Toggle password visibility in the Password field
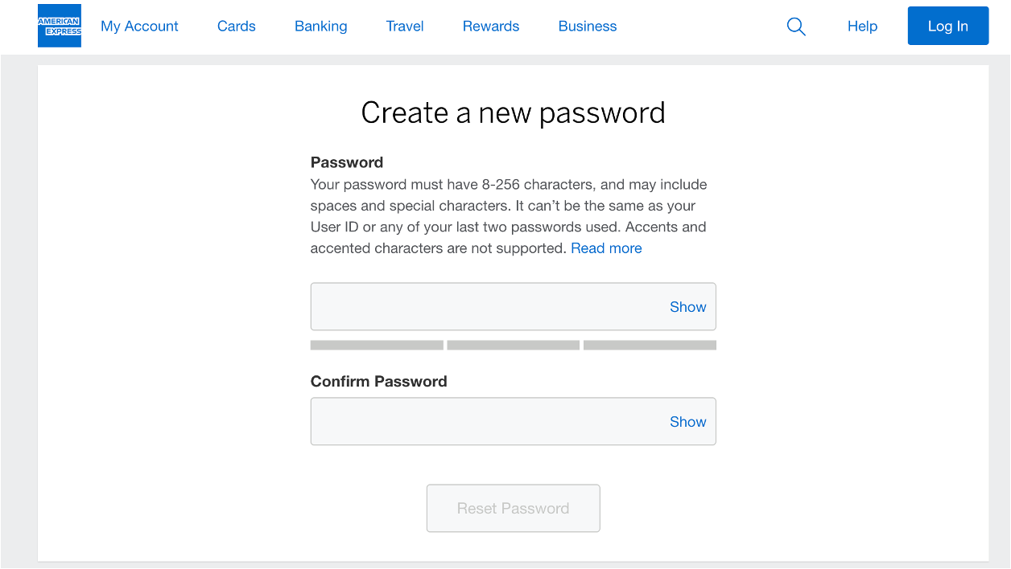The width and height of the screenshot is (1011, 569). pos(687,306)
